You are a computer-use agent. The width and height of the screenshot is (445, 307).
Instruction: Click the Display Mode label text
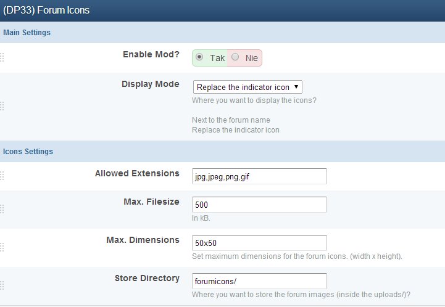[x=150, y=84]
